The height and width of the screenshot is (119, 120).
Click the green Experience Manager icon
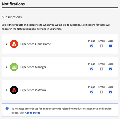pos(14,67)
